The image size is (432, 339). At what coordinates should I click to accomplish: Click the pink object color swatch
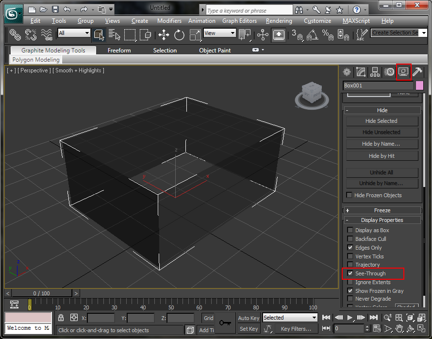point(419,85)
